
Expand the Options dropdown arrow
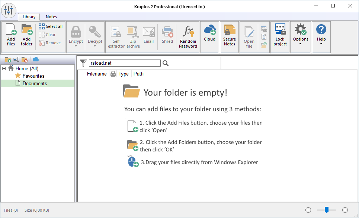point(300,44)
